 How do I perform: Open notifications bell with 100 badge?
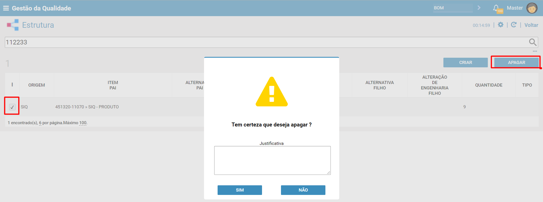(497, 8)
